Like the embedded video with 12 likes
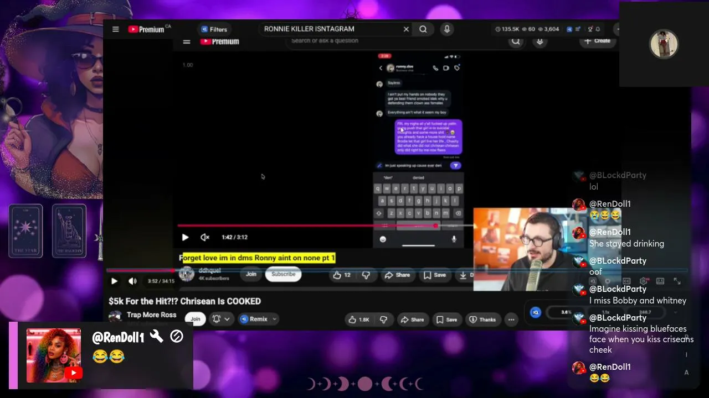 [x=342, y=275]
